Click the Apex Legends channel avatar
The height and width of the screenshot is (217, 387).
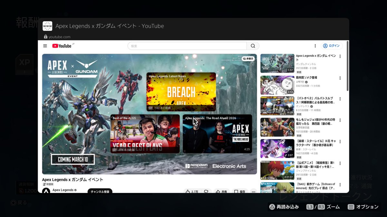click(x=46, y=191)
